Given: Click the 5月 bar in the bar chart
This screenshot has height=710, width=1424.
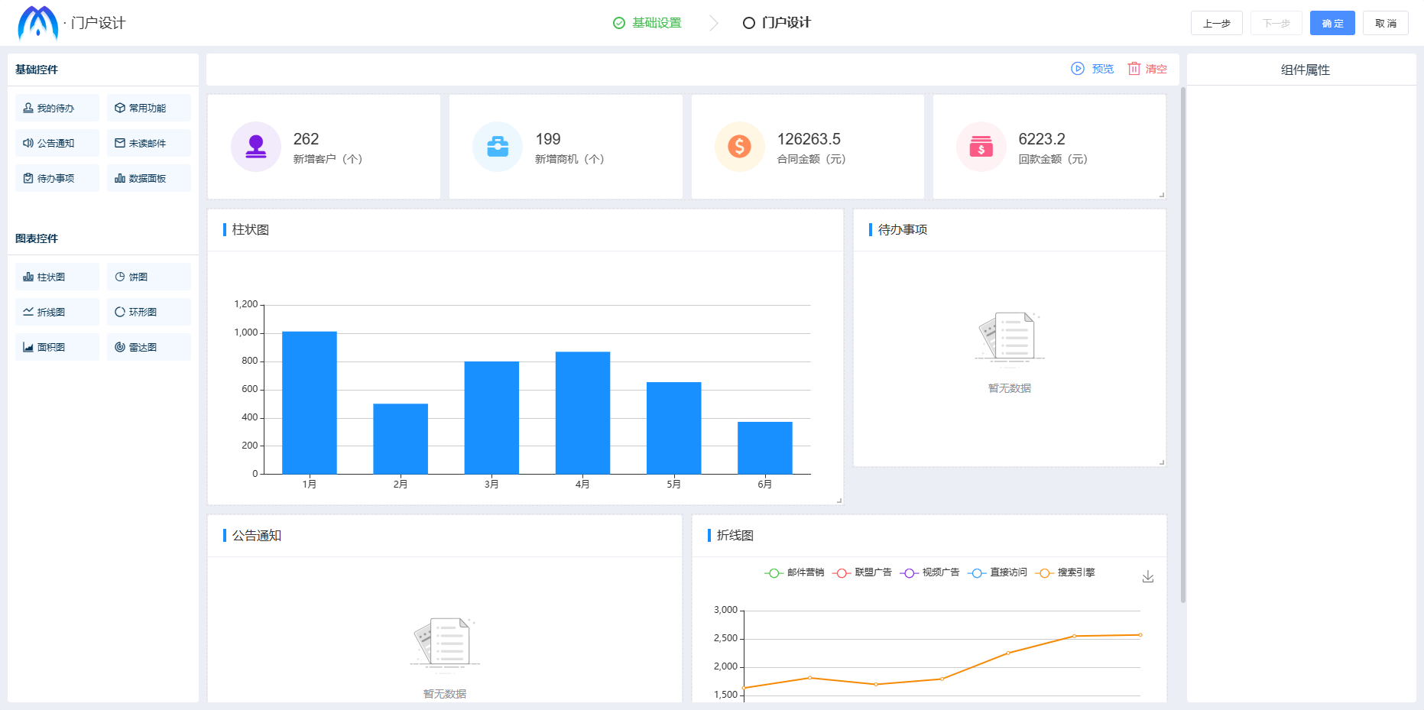Looking at the screenshot, I should 673,428.
